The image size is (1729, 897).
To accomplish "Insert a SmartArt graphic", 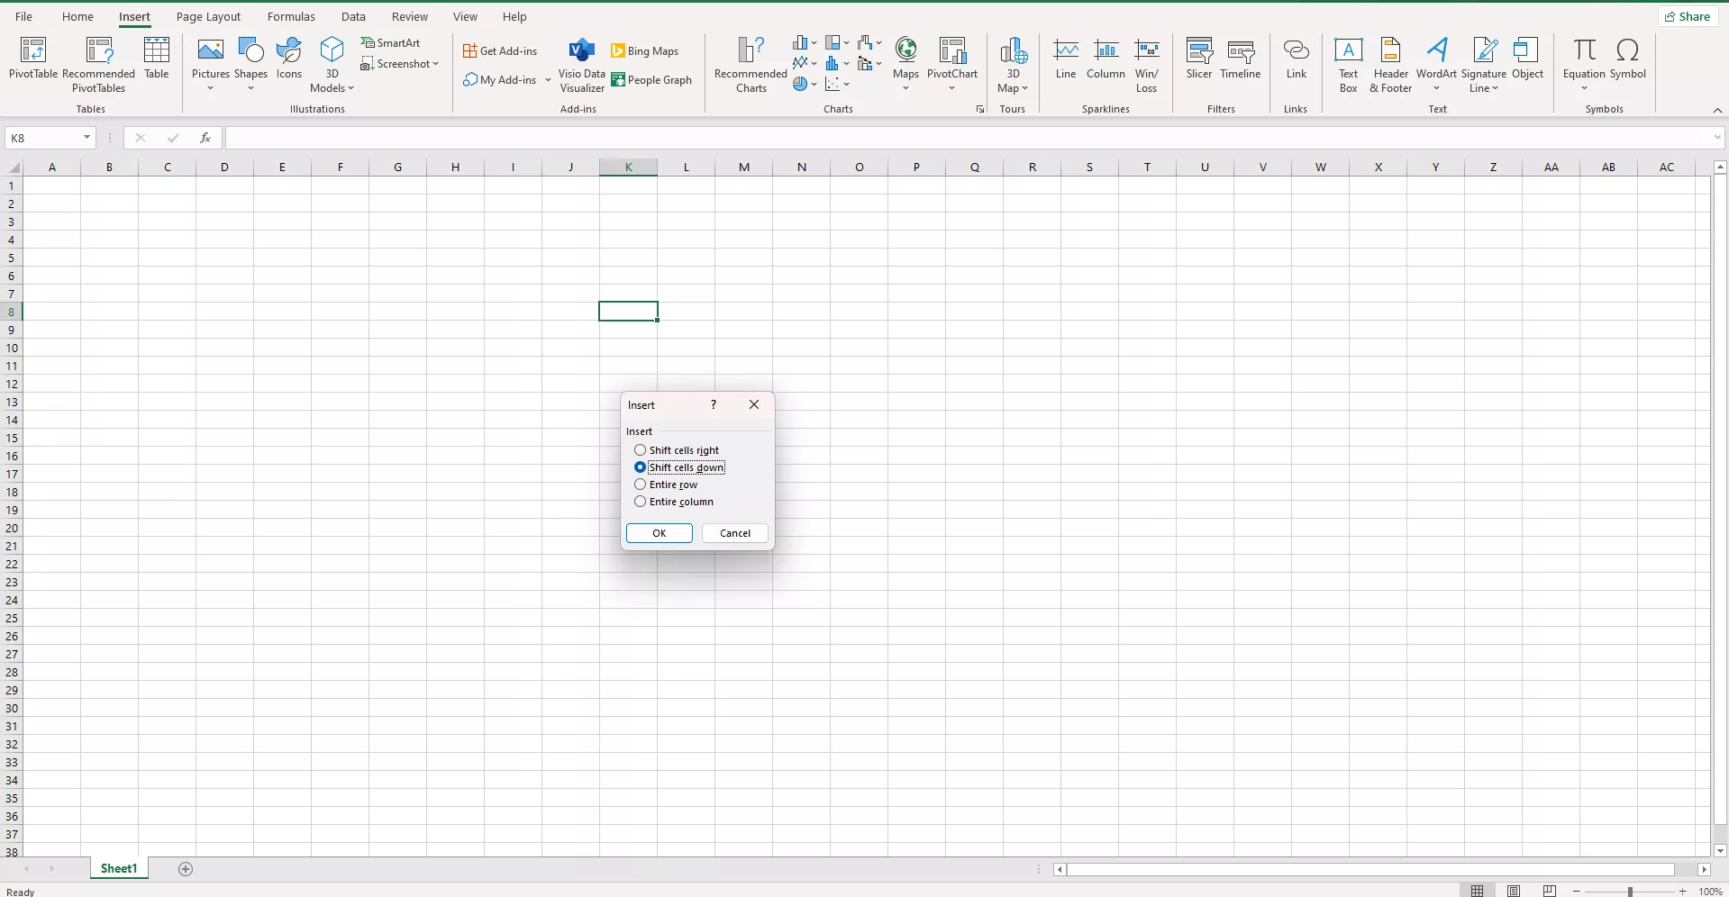I will [391, 42].
